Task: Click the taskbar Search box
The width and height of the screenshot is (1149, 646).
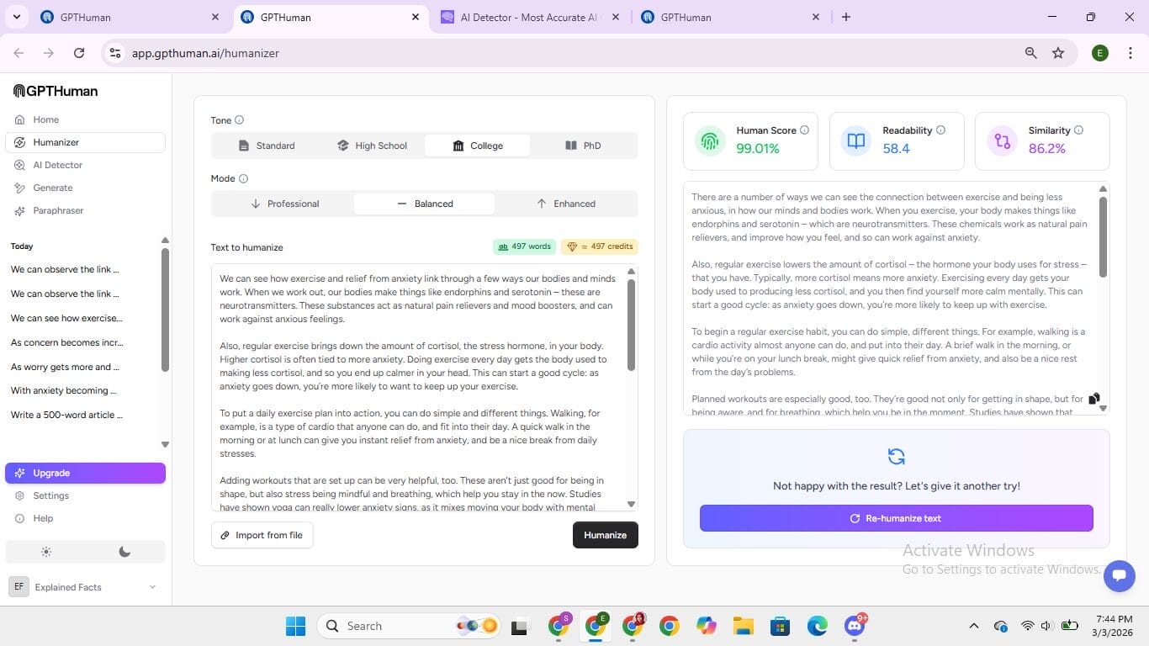Action: click(409, 626)
